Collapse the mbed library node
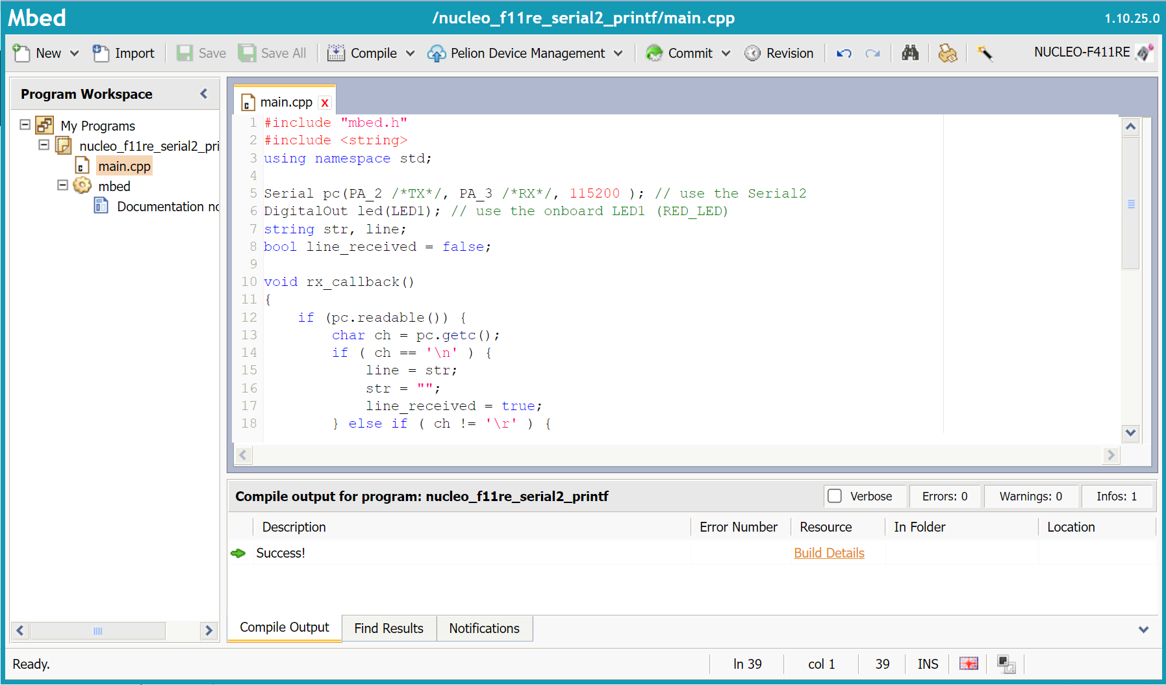1166x685 pixels. [x=63, y=185]
